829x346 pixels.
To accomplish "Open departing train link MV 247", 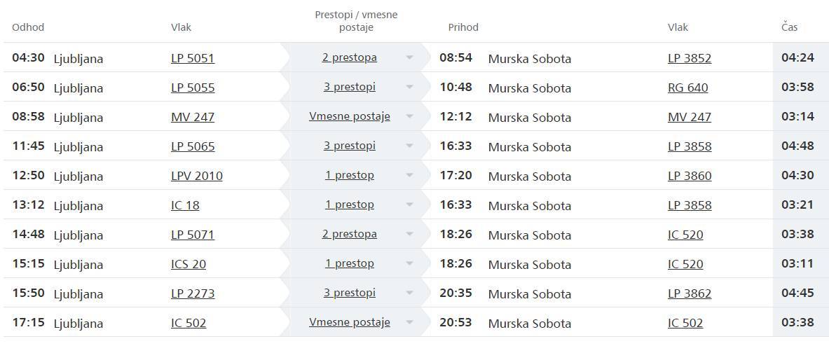I will click(x=193, y=117).
